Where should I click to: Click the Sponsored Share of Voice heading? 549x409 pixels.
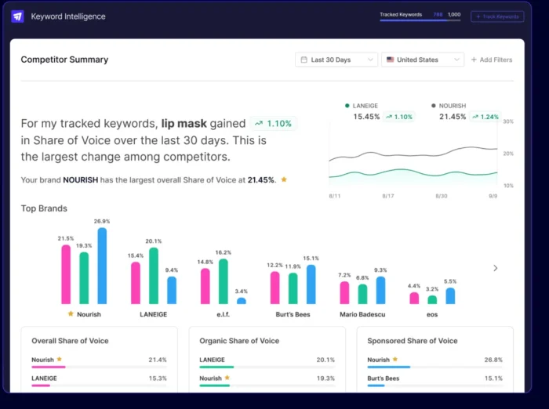pyautogui.click(x=412, y=341)
